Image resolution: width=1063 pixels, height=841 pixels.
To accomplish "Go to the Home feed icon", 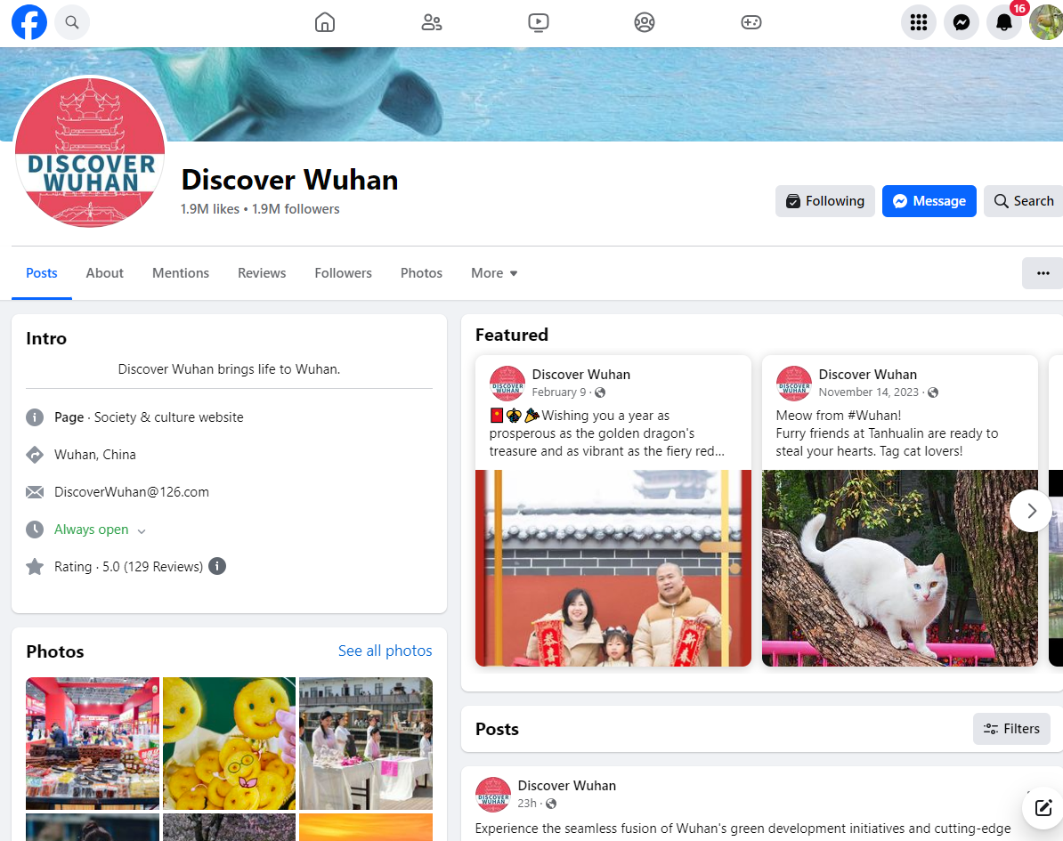I will click(x=325, y=22).
